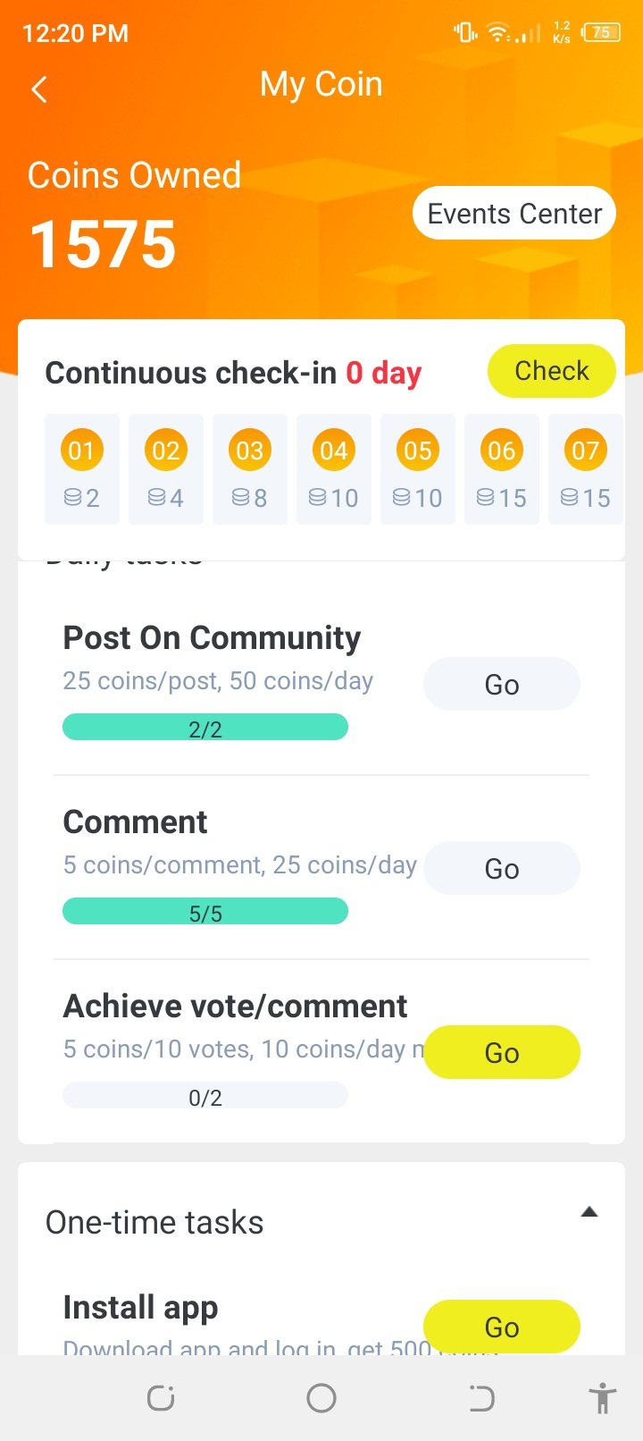Open the accessibility shortcut icon
Image resolution: width=643 pixels, height=1441 pixels.
(603, 1398)
